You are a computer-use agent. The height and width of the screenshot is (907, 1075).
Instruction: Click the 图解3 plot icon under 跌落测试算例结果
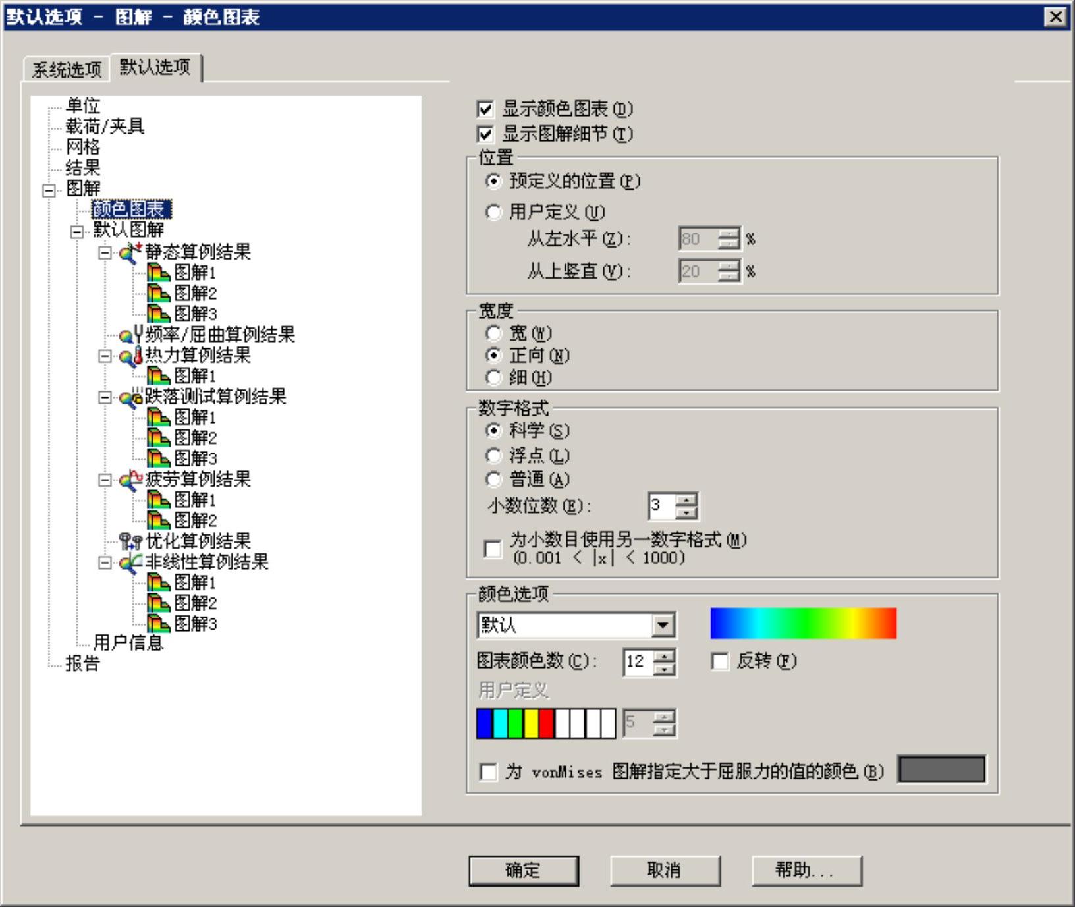pos(159,458)
